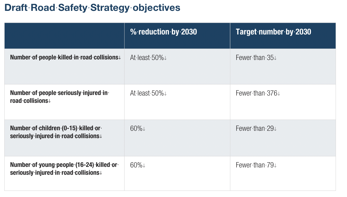The width and height of the screenshot is (347, 197).
Task: Click the Draft Road Safety Strategy objectives heading
Action: [x=92, y=8]
